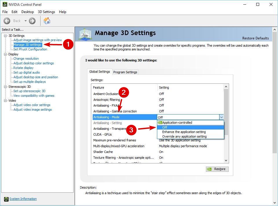
Task: Select Maximum pre-rendered frames row
Action: pyautogui.click(x=158, y=140)
